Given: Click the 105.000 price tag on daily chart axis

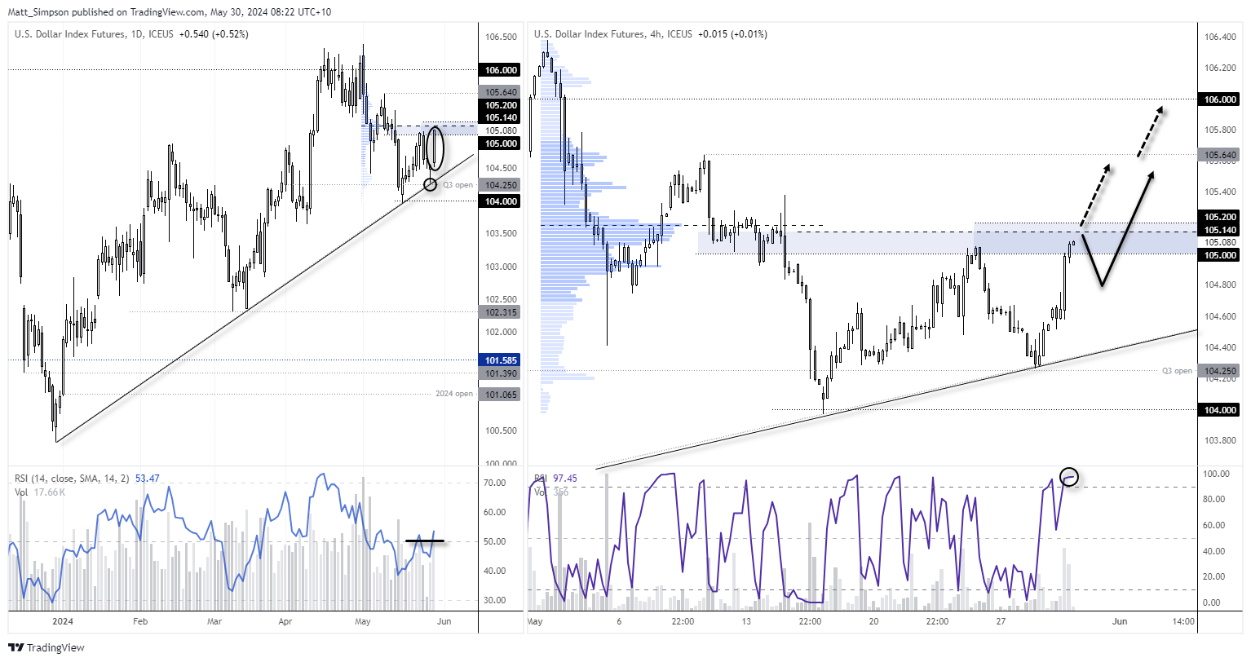Looking at the screenshot, I should (501, 143).
